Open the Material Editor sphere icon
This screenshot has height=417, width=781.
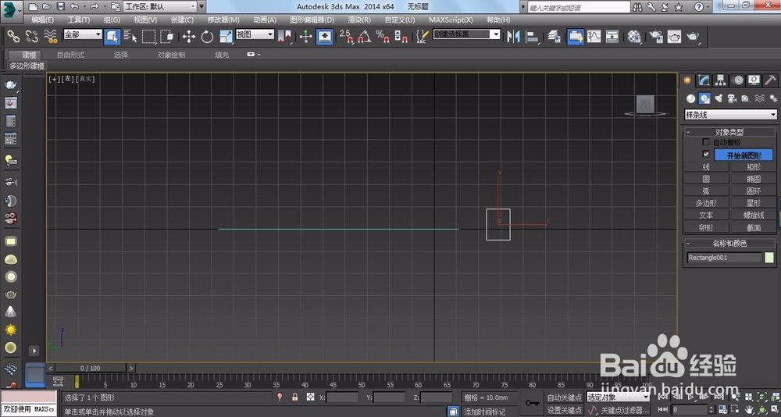click(634, 37)
